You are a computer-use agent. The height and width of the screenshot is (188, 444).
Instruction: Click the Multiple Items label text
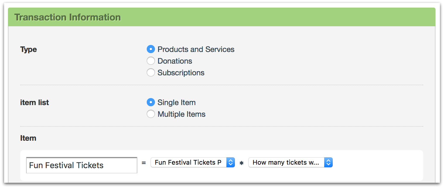pos(182,114)
